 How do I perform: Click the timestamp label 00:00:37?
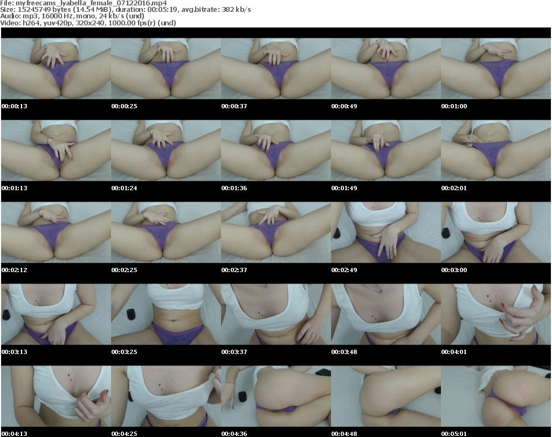pyautogui.click(x=234, y=106)
